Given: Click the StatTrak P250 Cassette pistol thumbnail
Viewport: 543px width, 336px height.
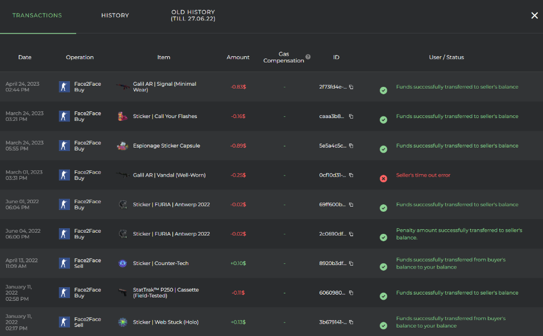Looking at the screenshot, I should point(122,293).
